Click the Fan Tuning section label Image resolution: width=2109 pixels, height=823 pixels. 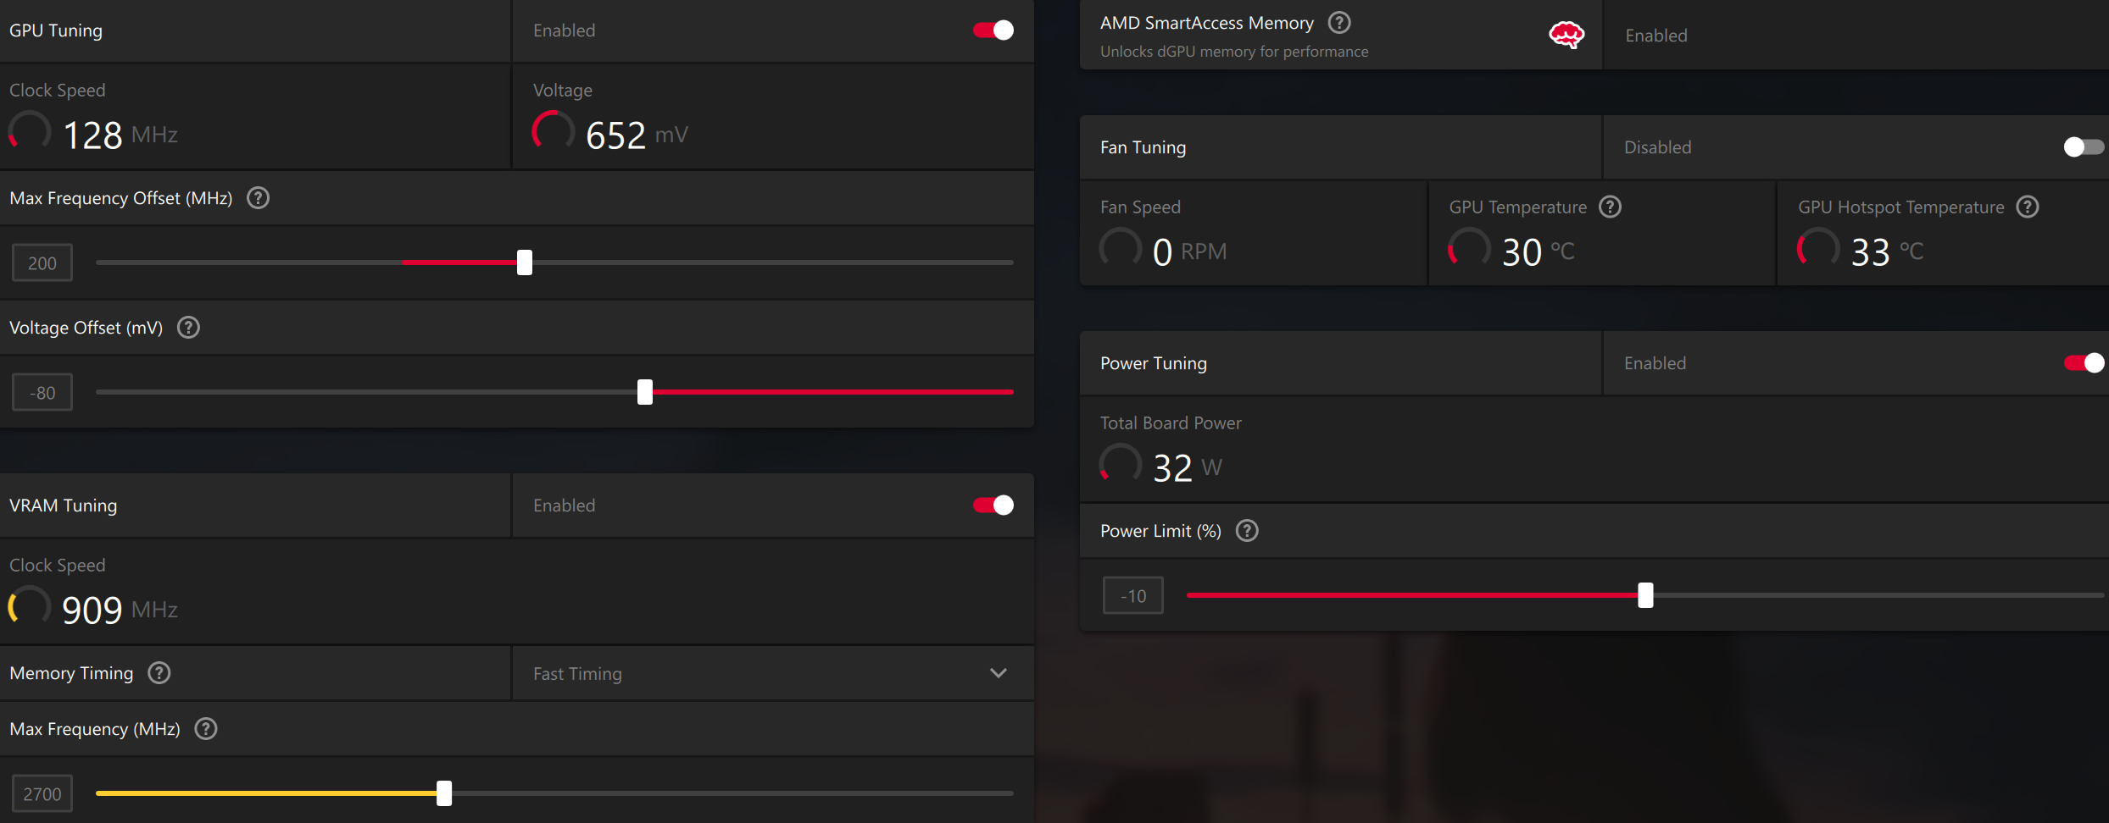tap(1144, 147)
